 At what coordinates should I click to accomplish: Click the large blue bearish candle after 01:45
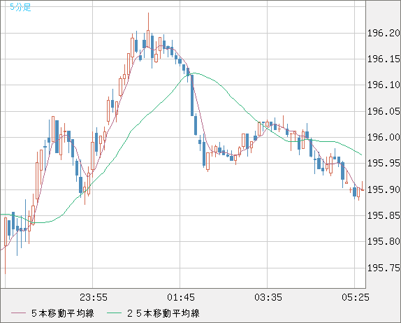pos(192,95)
